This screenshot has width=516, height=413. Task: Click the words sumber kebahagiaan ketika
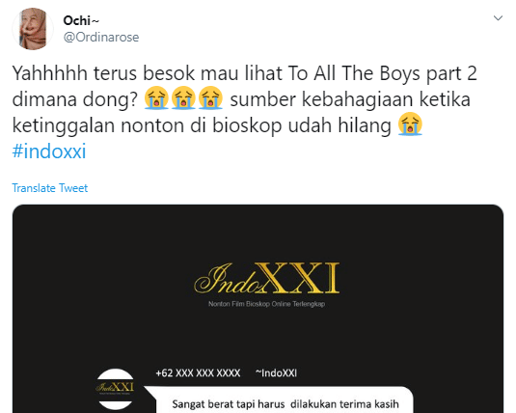coord(350,99)
